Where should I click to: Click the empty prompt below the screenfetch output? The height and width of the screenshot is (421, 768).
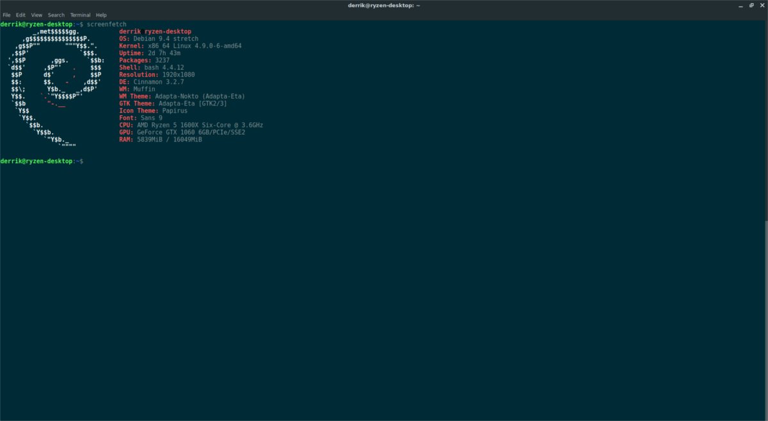coord(42,161)
